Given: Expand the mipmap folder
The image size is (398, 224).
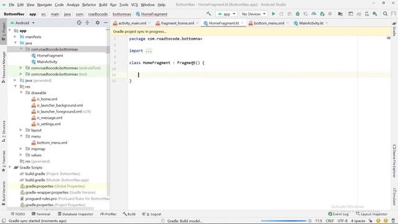Looking at the screenshot, I should coord(21,149).
